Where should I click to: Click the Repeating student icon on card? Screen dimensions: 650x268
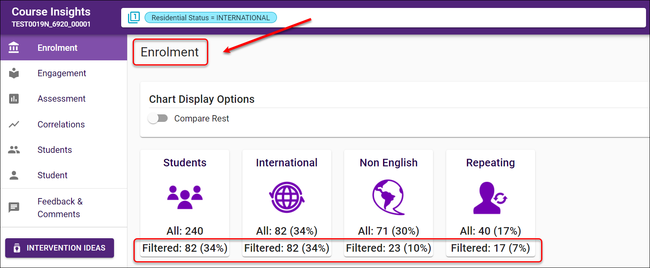[x=490, y=198]
